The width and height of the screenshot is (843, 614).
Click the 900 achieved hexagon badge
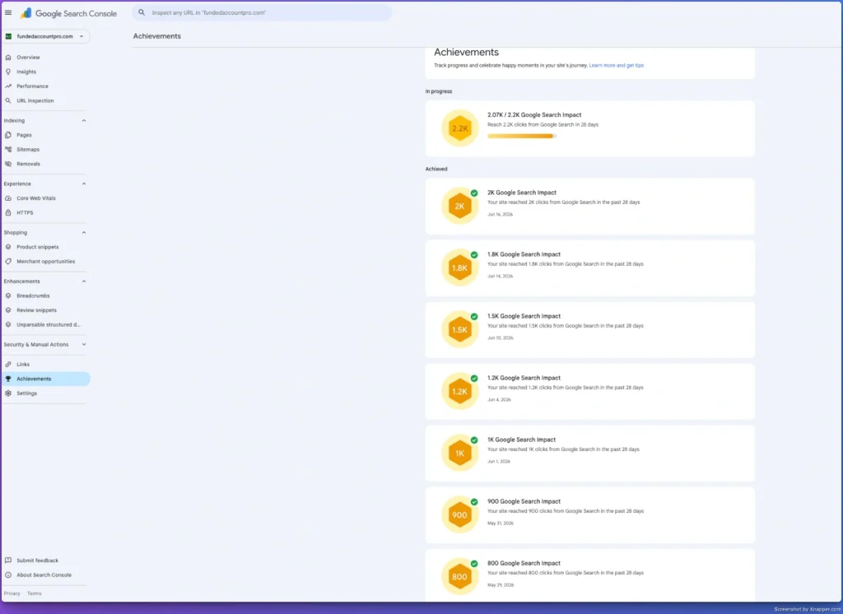coord(459,515)
